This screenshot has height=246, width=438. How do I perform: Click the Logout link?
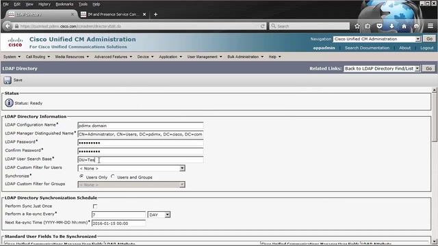[427, 48]
